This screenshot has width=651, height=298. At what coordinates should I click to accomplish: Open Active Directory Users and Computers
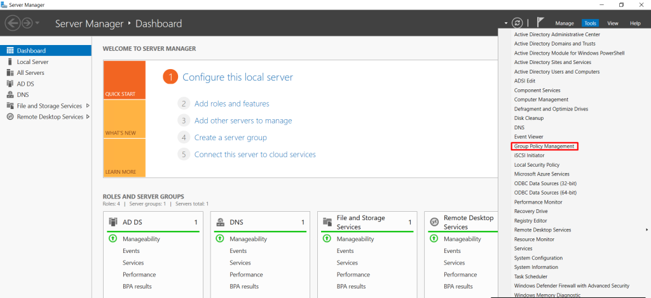[x=557, y=72]
